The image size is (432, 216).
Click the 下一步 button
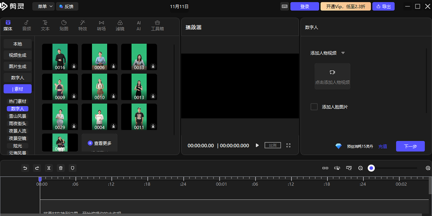[410, 147]
